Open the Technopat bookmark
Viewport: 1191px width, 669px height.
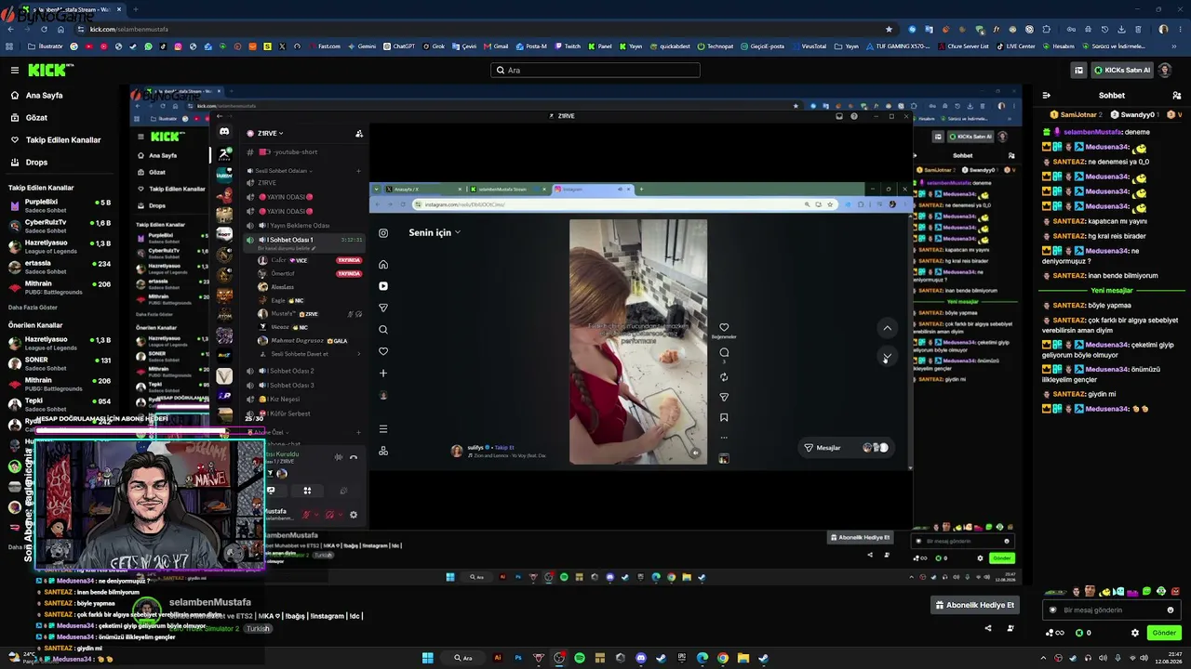tap(715, 46)
